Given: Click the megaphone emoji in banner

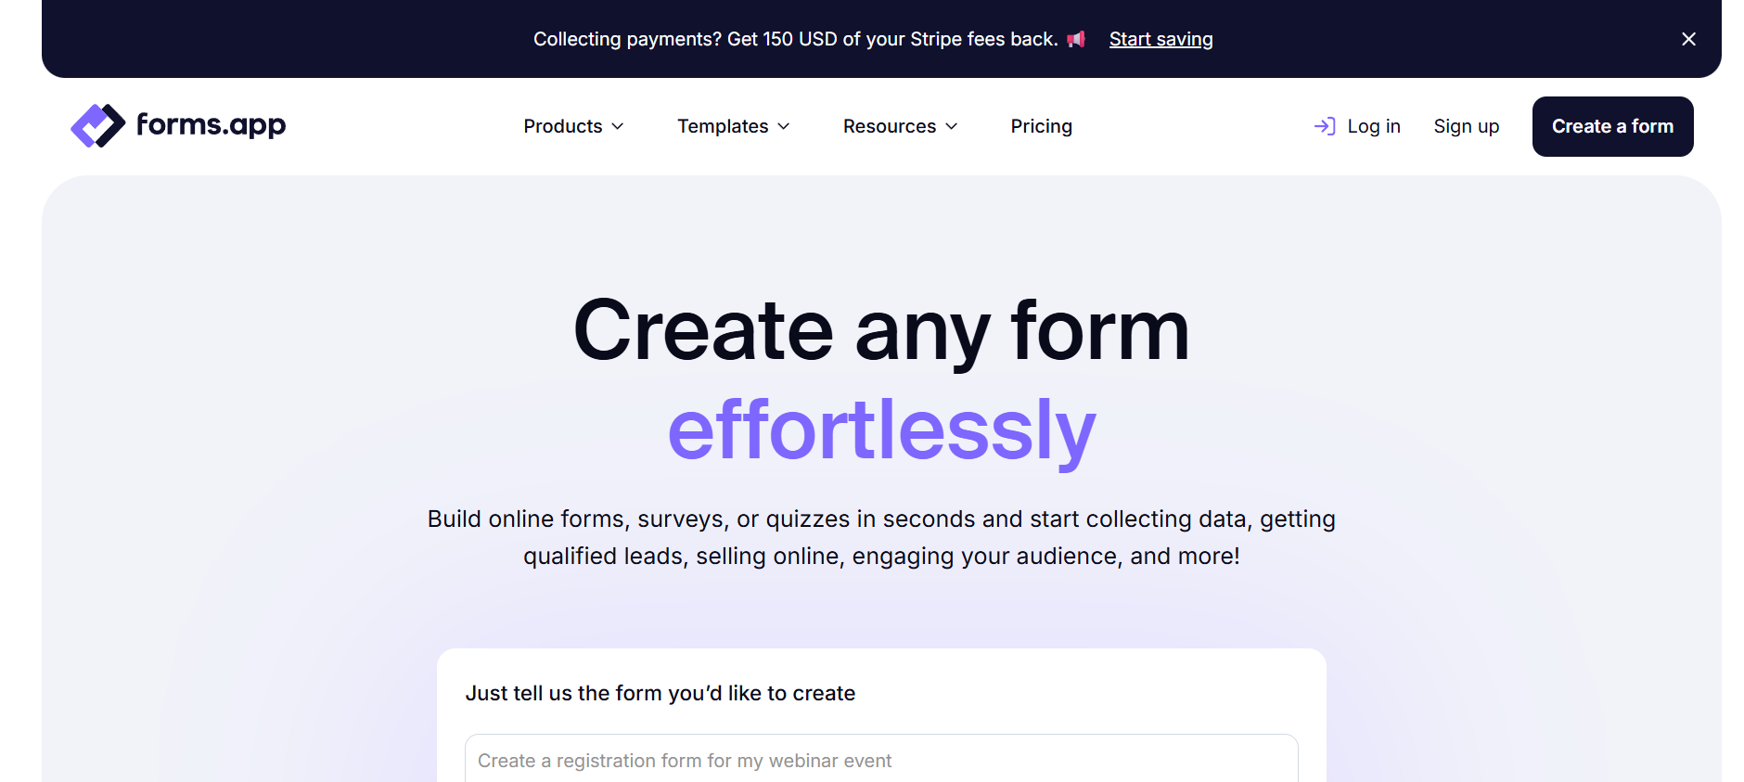Looking at the screenshot, I should pyautogui.click(x=1076, y=39).
